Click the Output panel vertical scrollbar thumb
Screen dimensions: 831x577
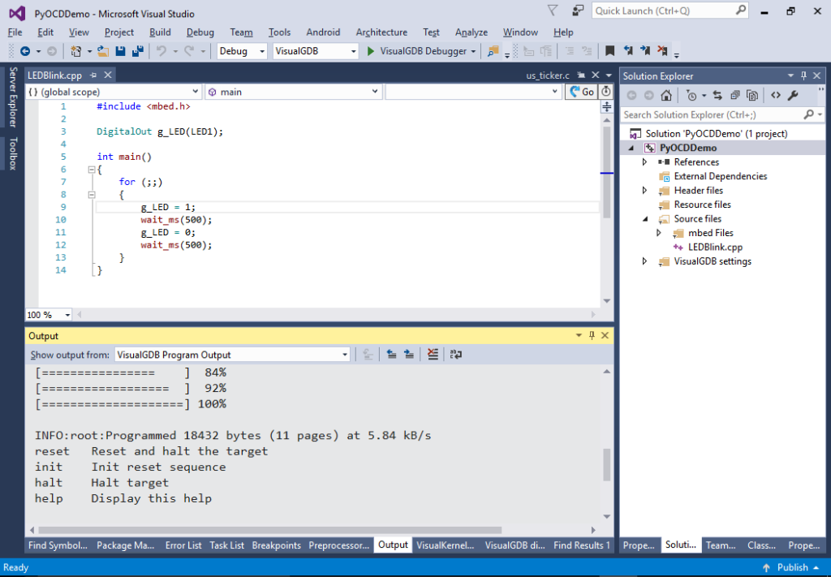606,465
